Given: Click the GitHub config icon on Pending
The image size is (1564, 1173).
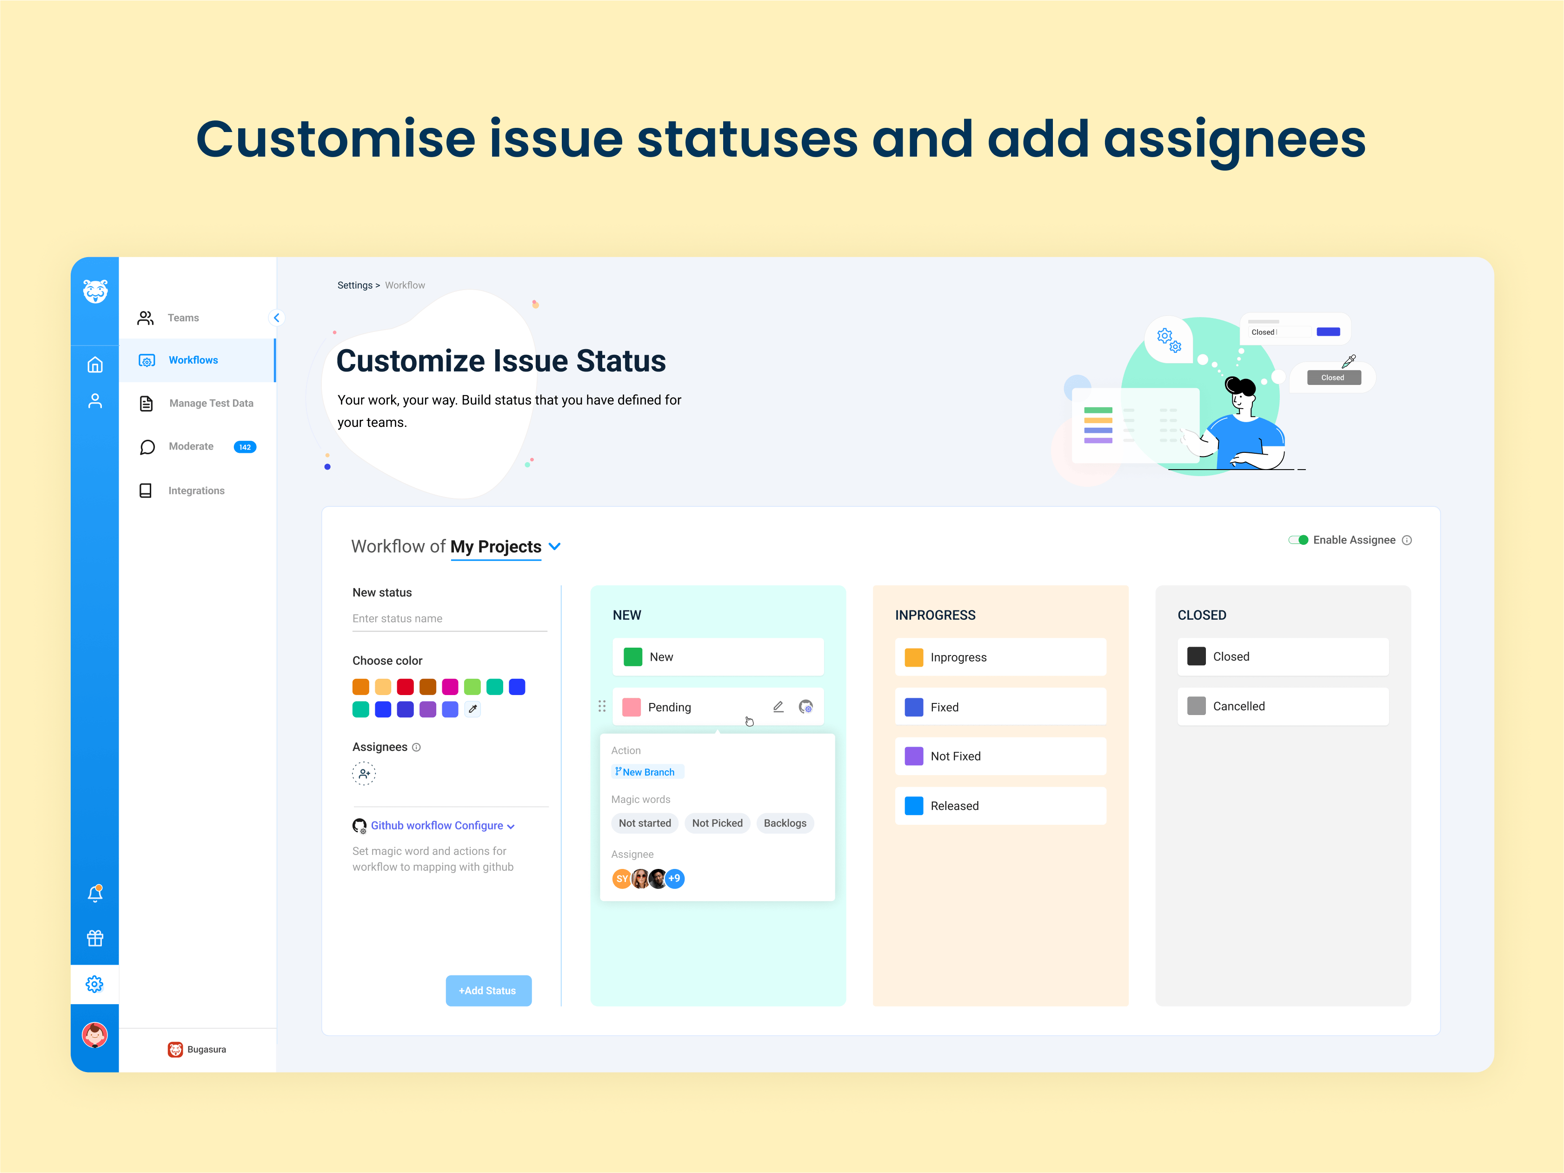Looking at the screenshot, I should (805, 706).
